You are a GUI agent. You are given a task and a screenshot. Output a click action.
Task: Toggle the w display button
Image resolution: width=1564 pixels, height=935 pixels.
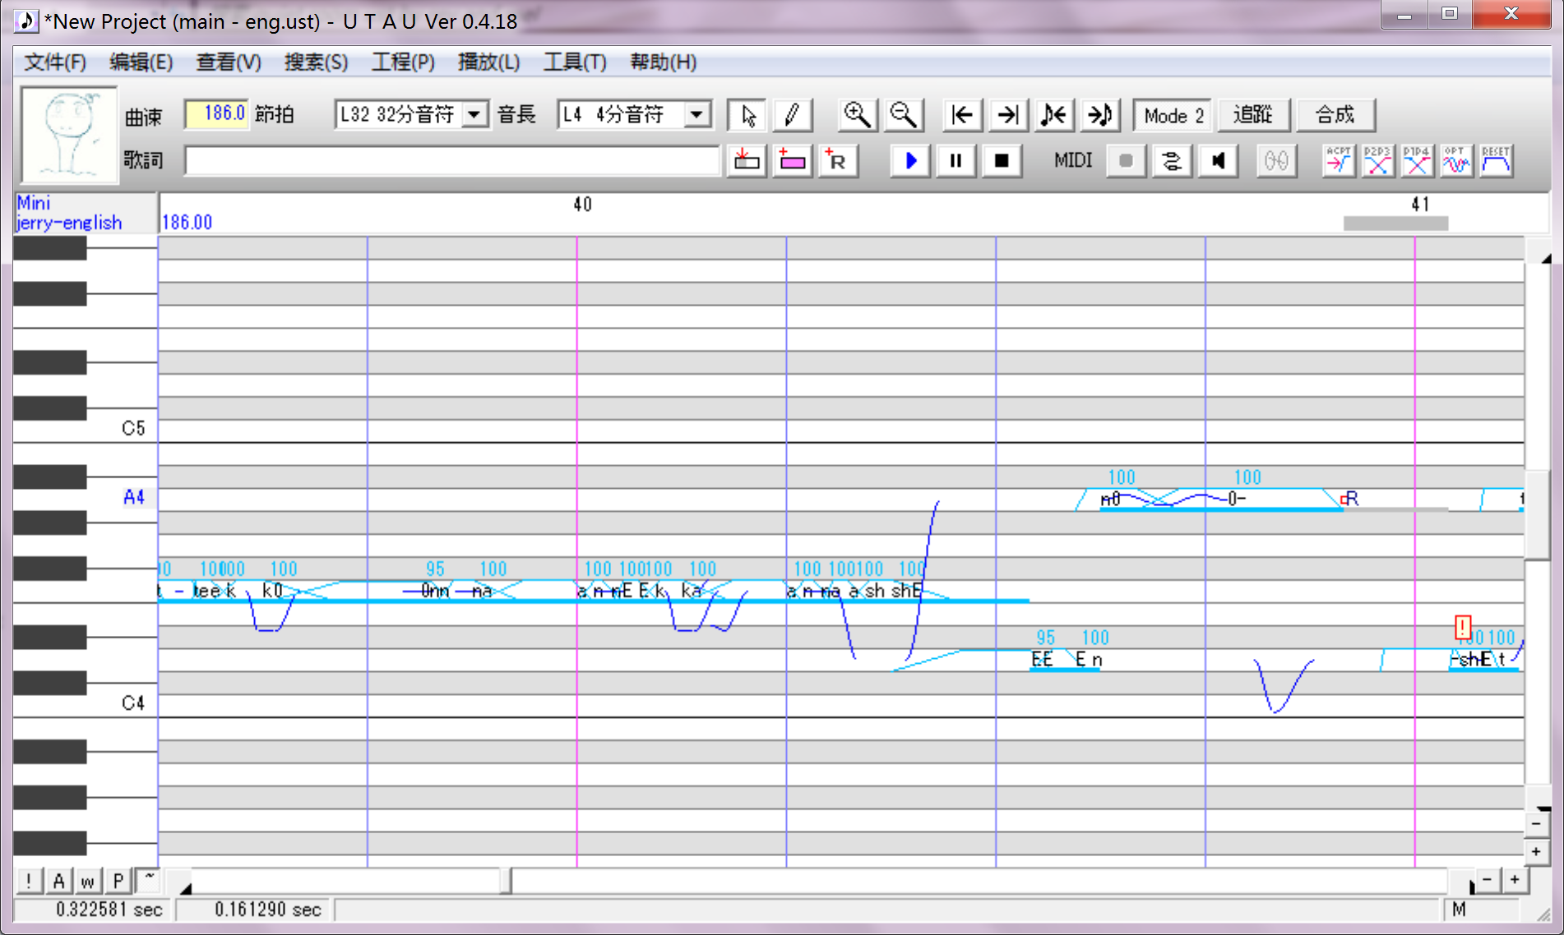(x=88, y=882)
